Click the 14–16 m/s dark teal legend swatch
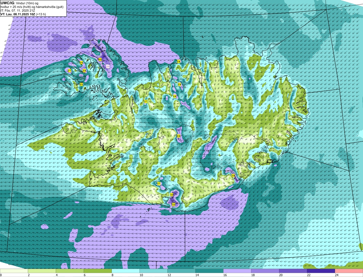 (210, 271)
